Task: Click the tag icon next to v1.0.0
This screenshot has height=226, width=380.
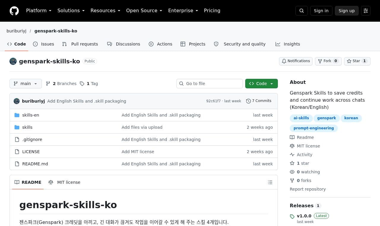Action: [292, 216]
